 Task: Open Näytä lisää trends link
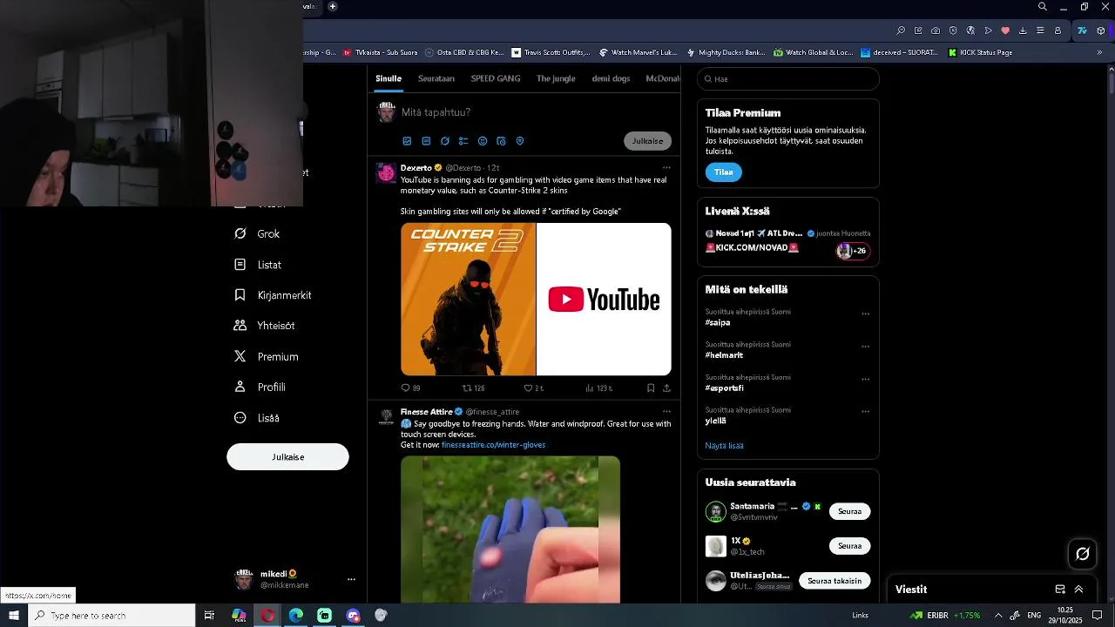(724, 446)
